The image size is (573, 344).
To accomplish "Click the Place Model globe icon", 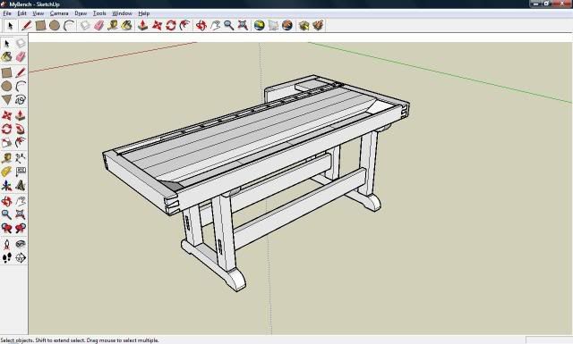I will click(x=287, y=26).
